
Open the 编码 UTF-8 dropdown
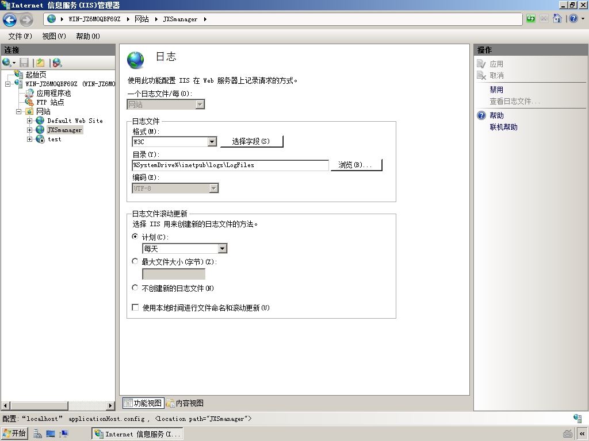(x=214, y=188)
